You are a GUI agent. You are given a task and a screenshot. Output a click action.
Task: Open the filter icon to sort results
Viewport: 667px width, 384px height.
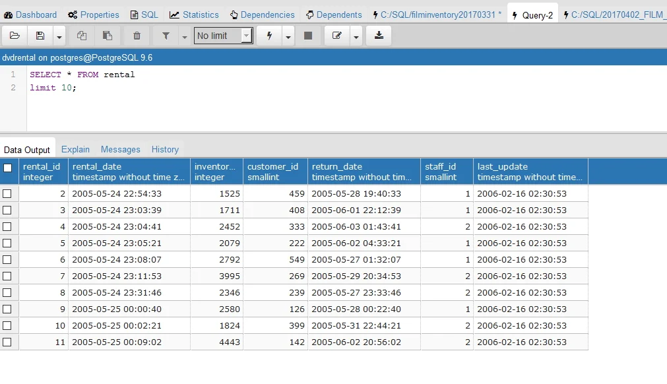point(167,35)
